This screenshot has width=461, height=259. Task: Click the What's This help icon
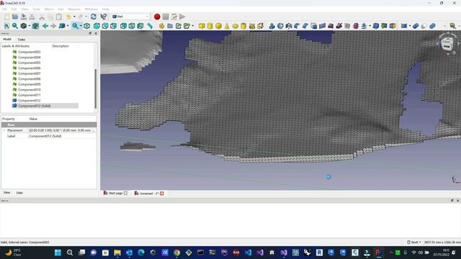point(104,17)
